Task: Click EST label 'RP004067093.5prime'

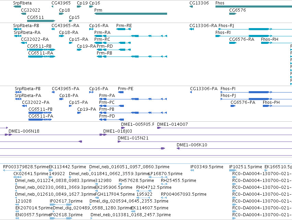Action: coord(184,194)
